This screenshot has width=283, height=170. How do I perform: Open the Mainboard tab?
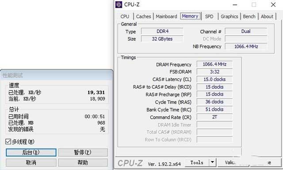(166, 16)
